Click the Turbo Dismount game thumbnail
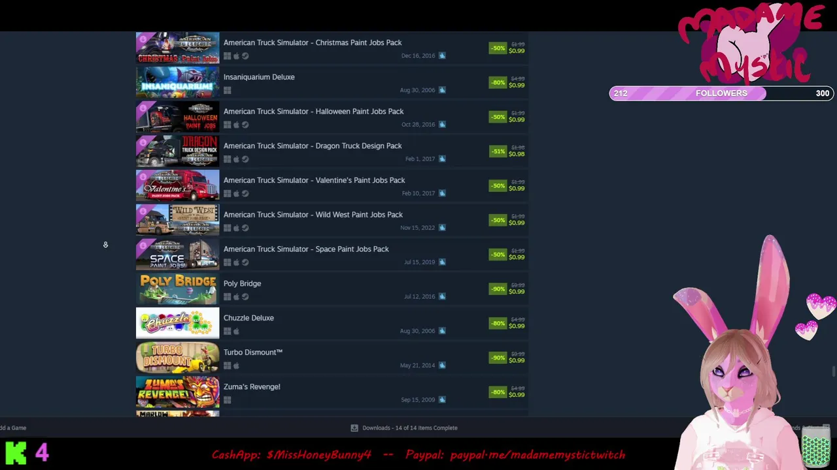 point(178,358)
